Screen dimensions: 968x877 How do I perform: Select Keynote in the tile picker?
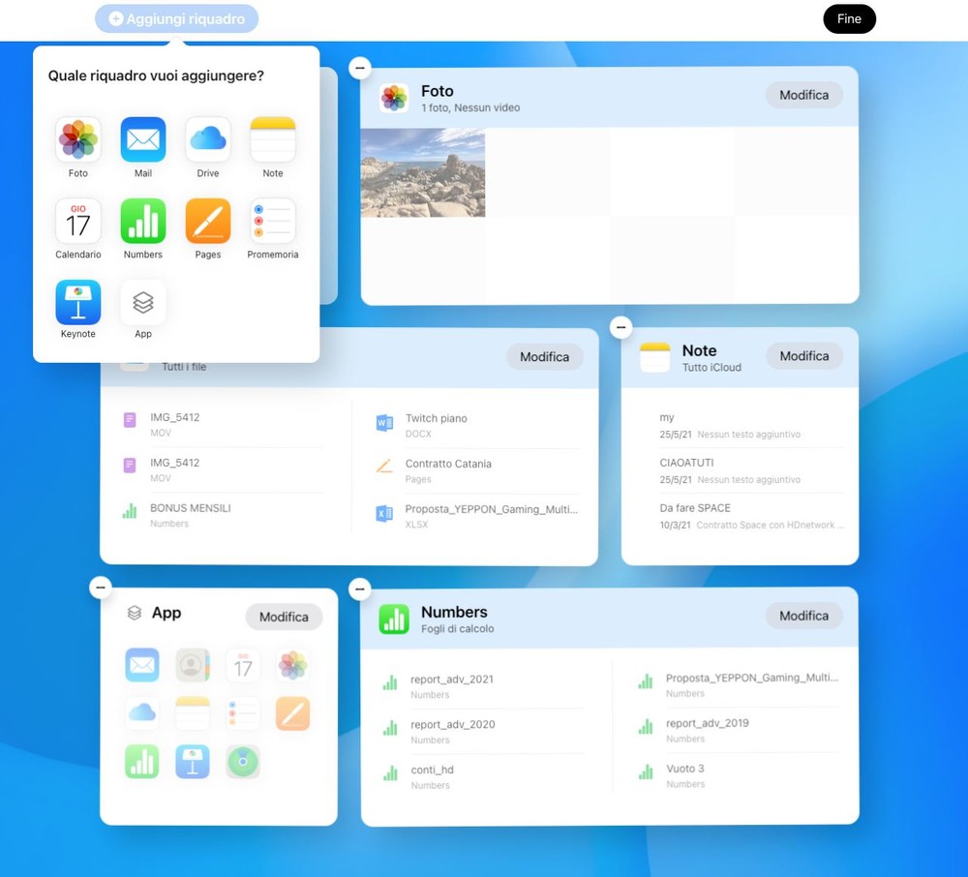click(78, 302)
